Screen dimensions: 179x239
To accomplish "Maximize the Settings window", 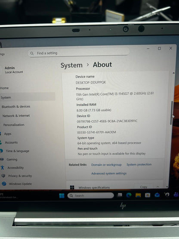I will (x=159, y=49).
